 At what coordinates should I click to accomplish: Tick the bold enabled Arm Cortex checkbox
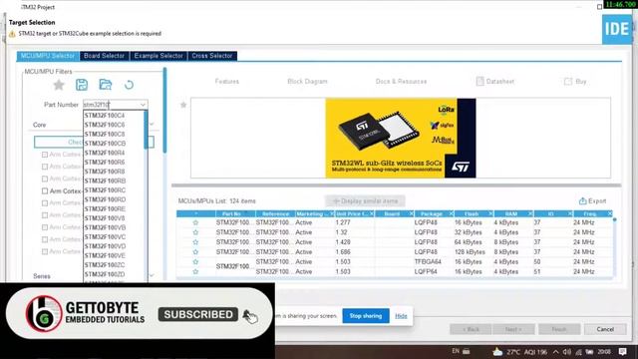45,190
